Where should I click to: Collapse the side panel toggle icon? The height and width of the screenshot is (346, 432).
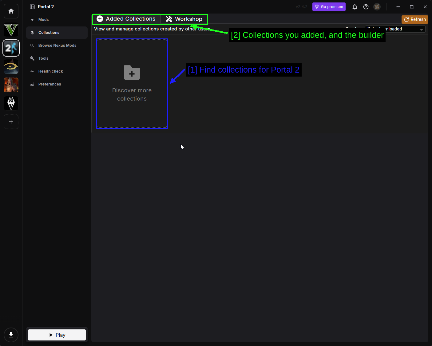pyautogui.click(x=32, y=7)
